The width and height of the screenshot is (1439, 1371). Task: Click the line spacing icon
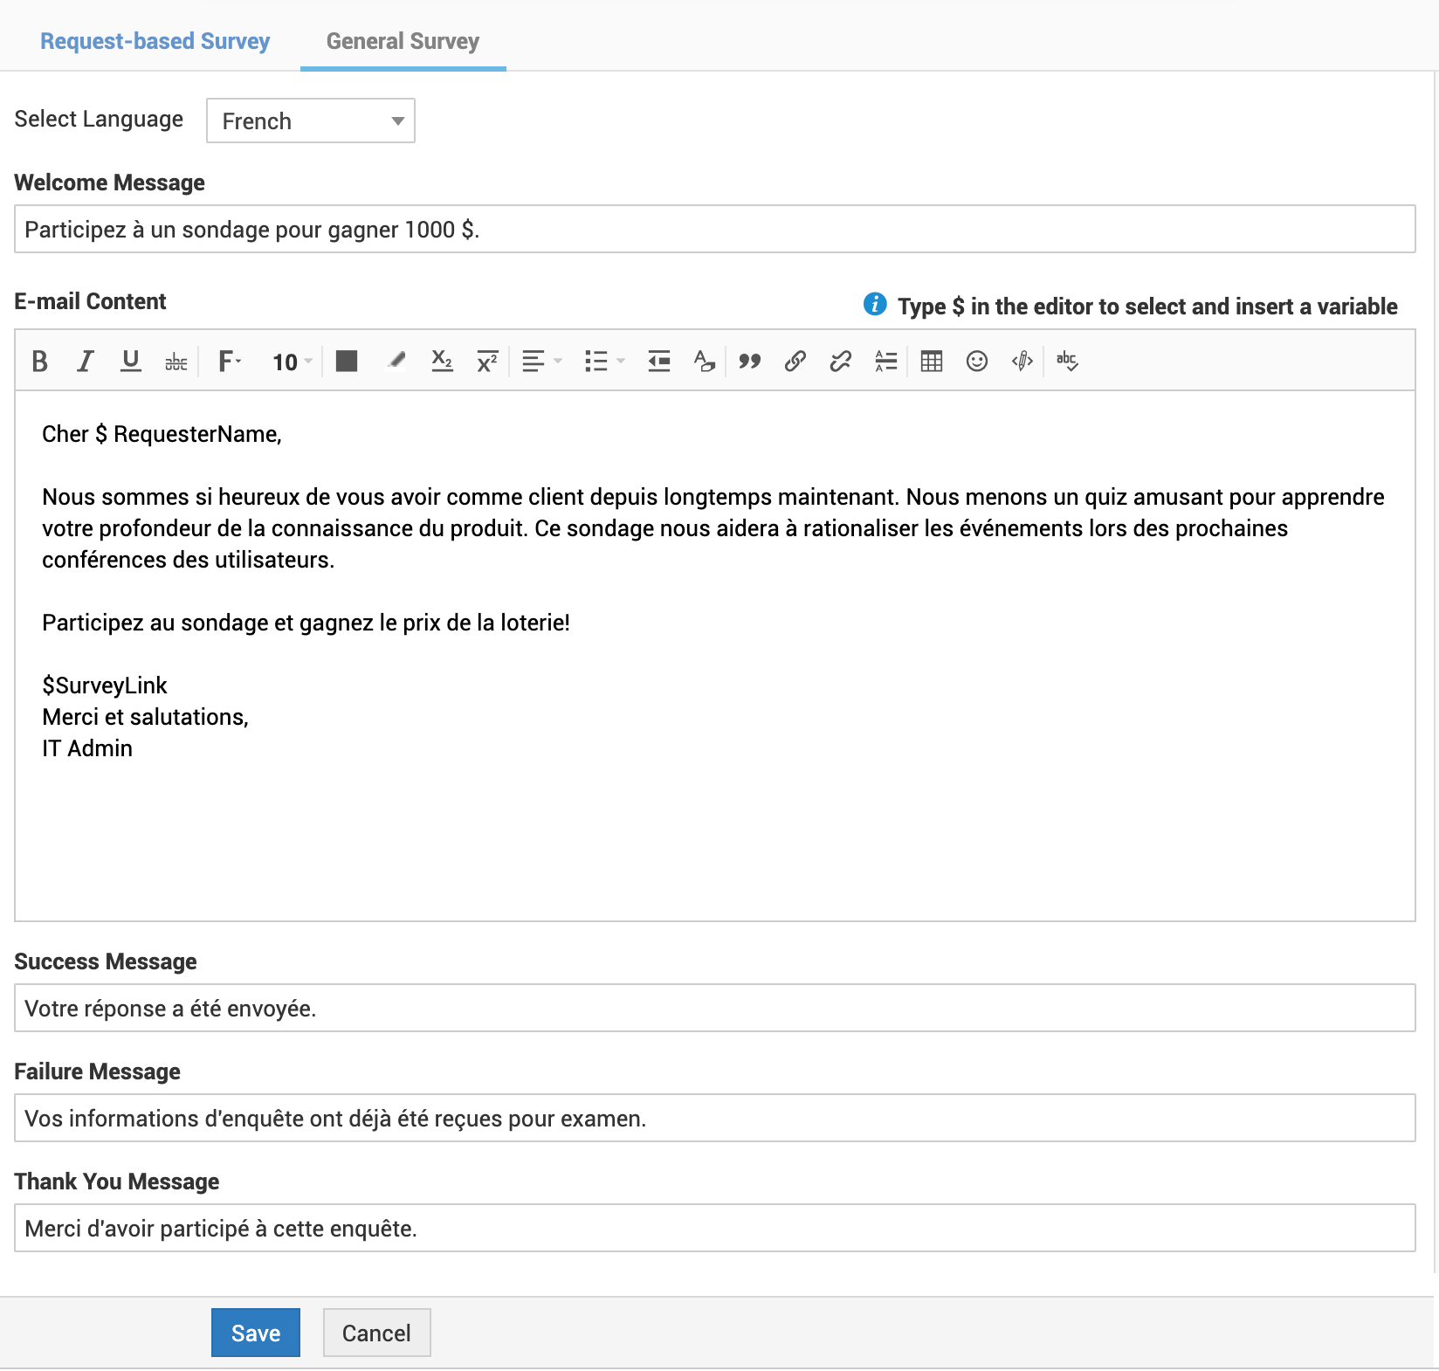pos(886,361)
